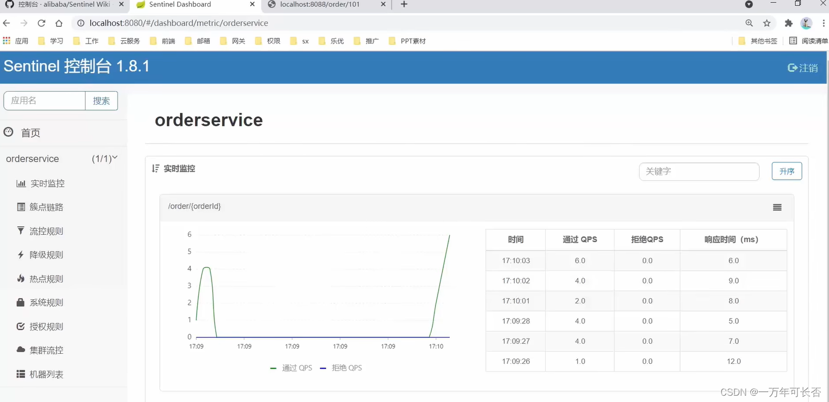829x402 pixels.
Task: Close the alibaba/Sentinel Wiki tab
Action: 121,4
